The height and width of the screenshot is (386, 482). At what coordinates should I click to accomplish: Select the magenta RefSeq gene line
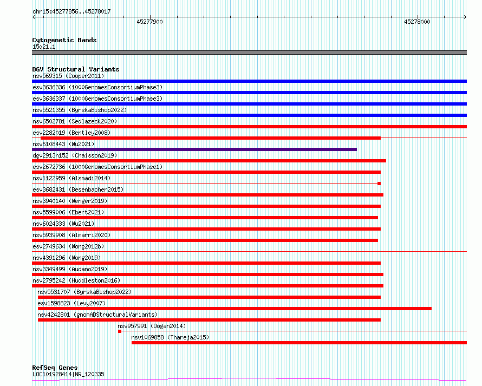(x=249, y=380)
